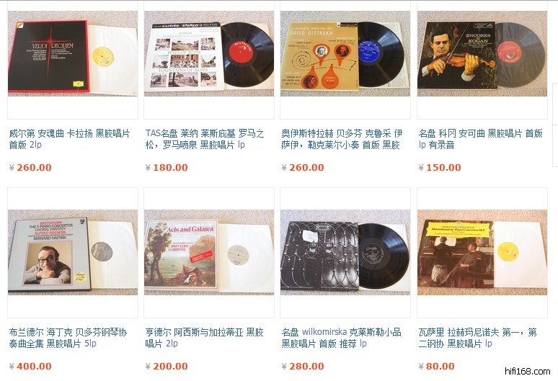Open the black gothic-window album cover thumbnail
This screenshot has width=558, height=381.
pos(345,252)
